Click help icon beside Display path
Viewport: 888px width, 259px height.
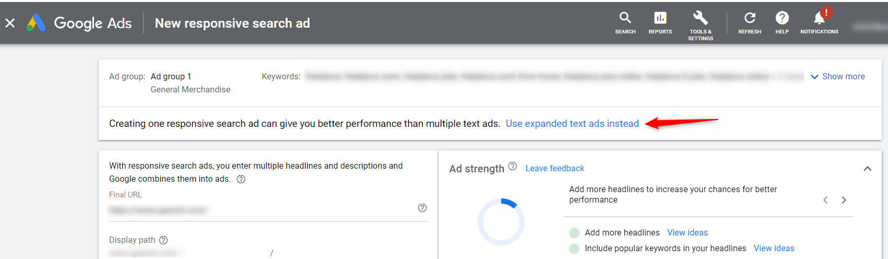[x=163, y=240]
